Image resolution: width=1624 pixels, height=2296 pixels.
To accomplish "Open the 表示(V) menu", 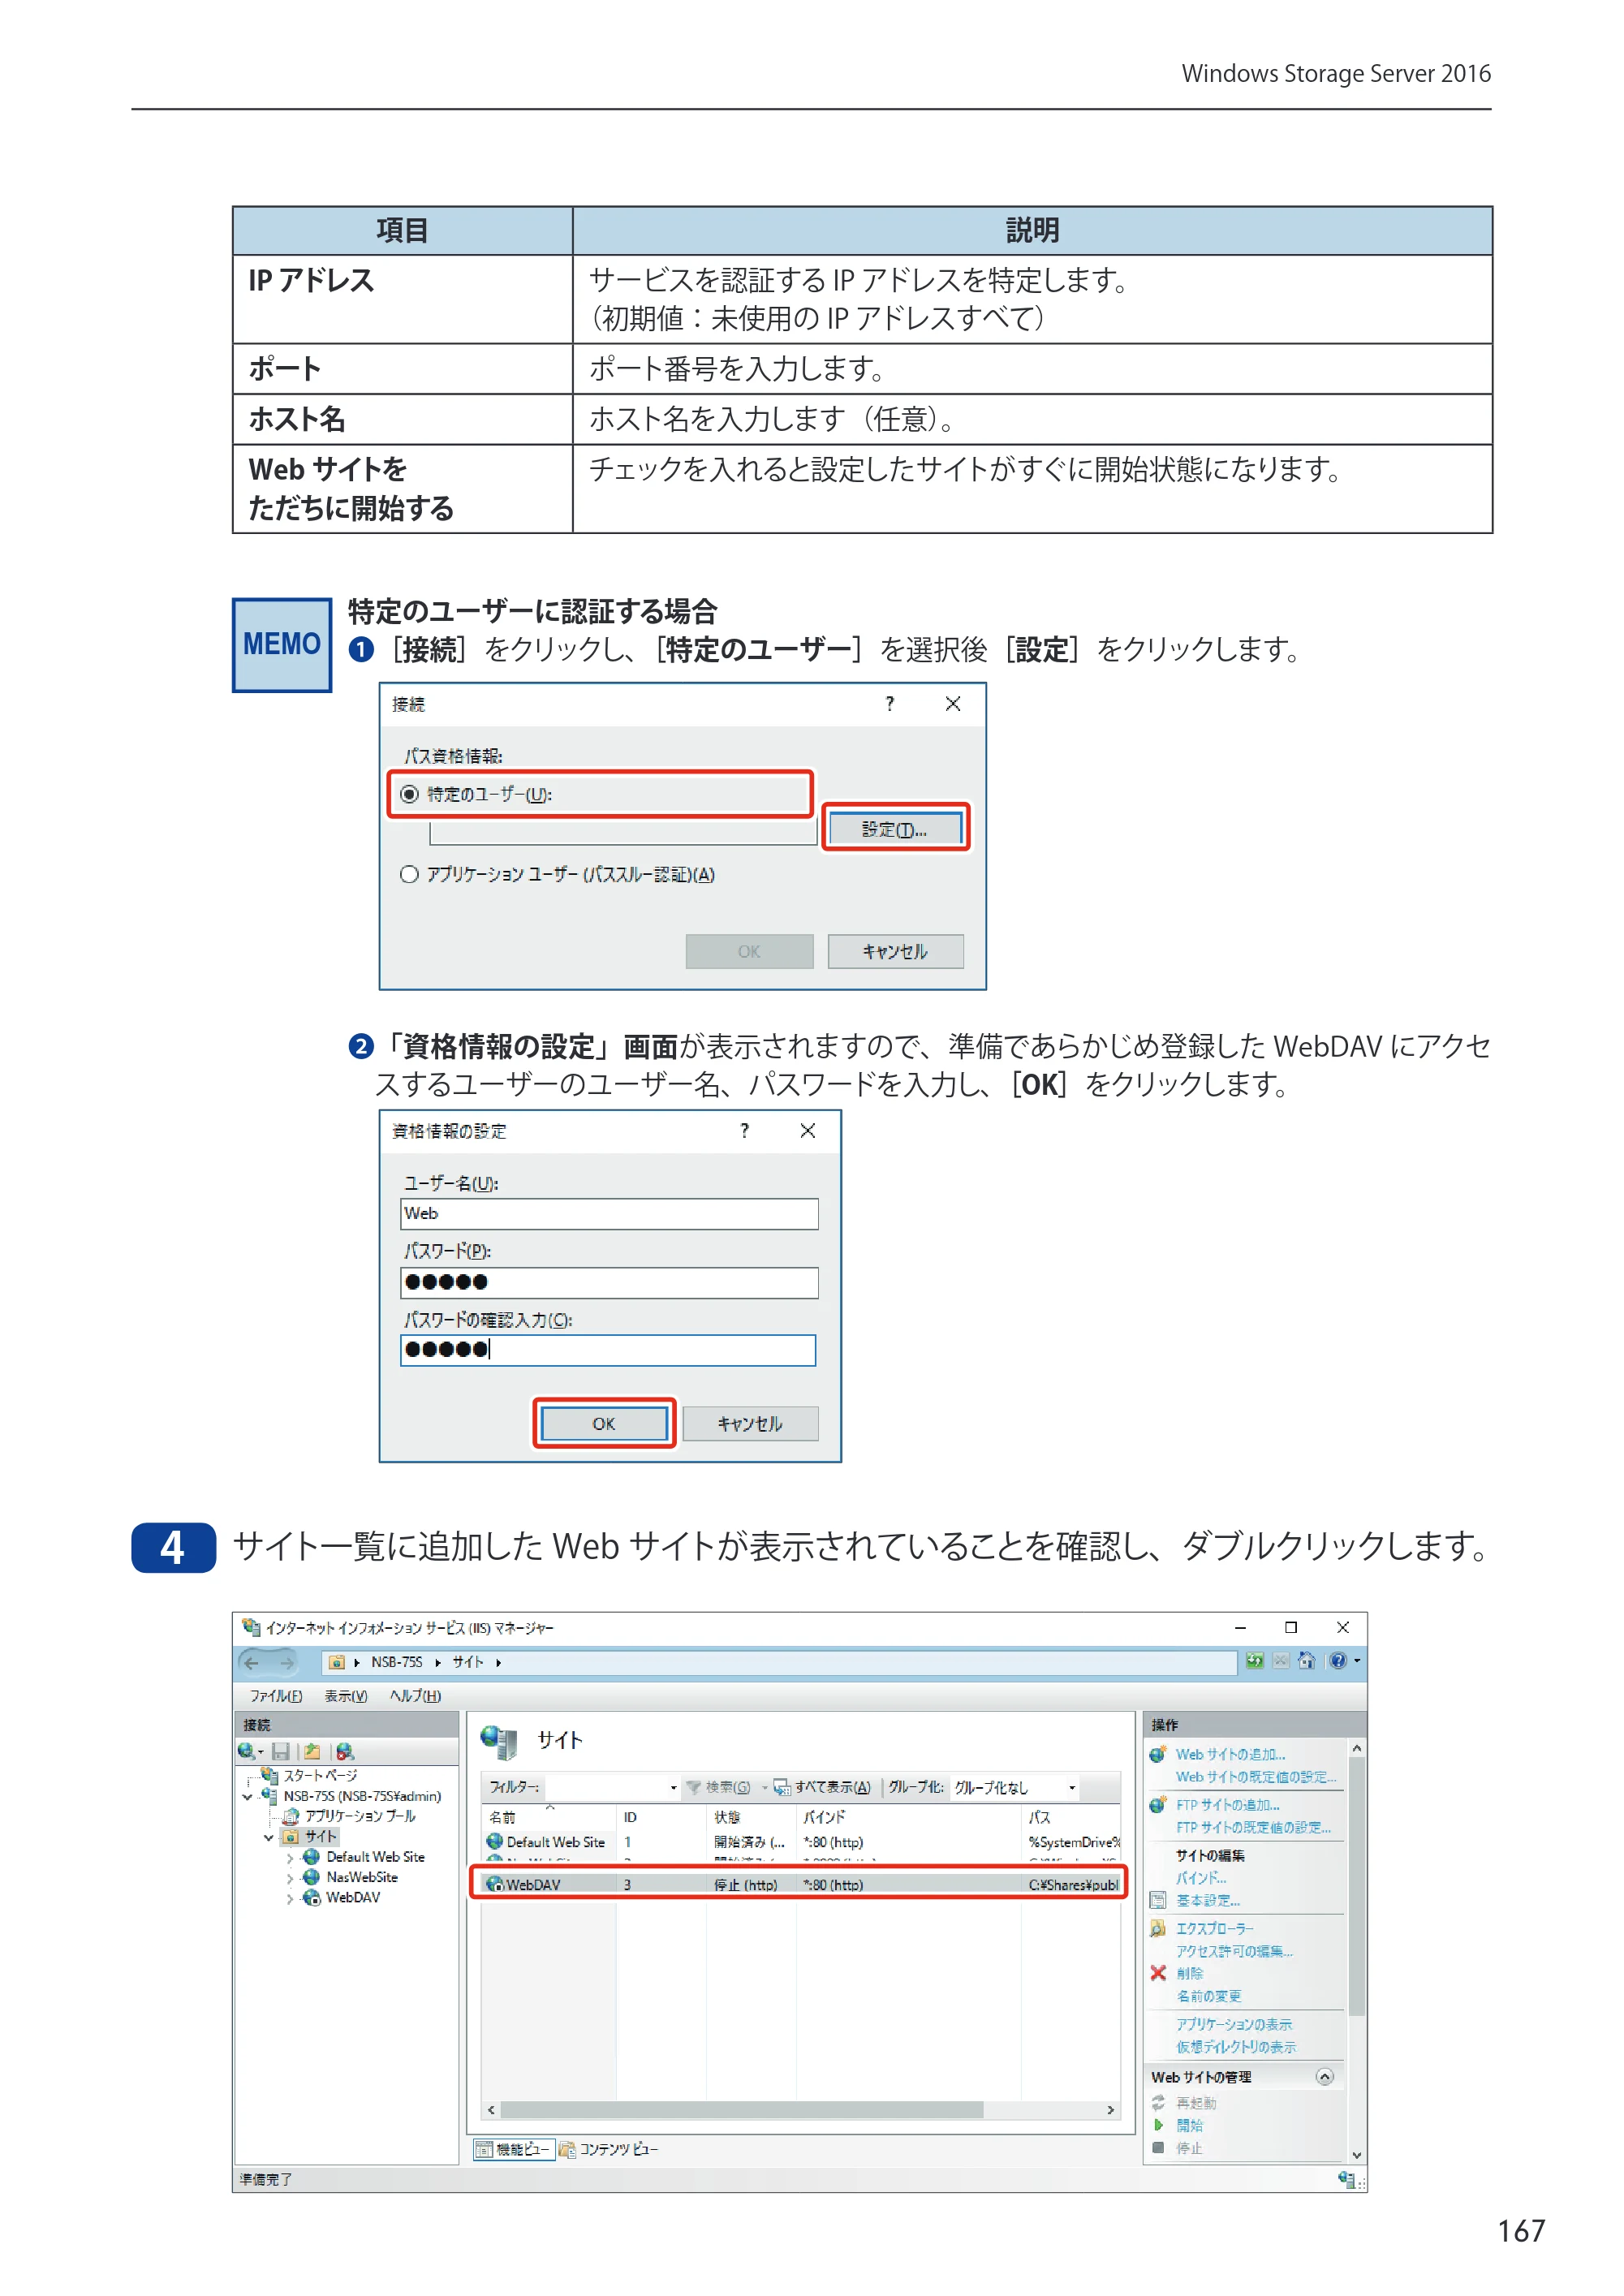I will point(346,1696).
